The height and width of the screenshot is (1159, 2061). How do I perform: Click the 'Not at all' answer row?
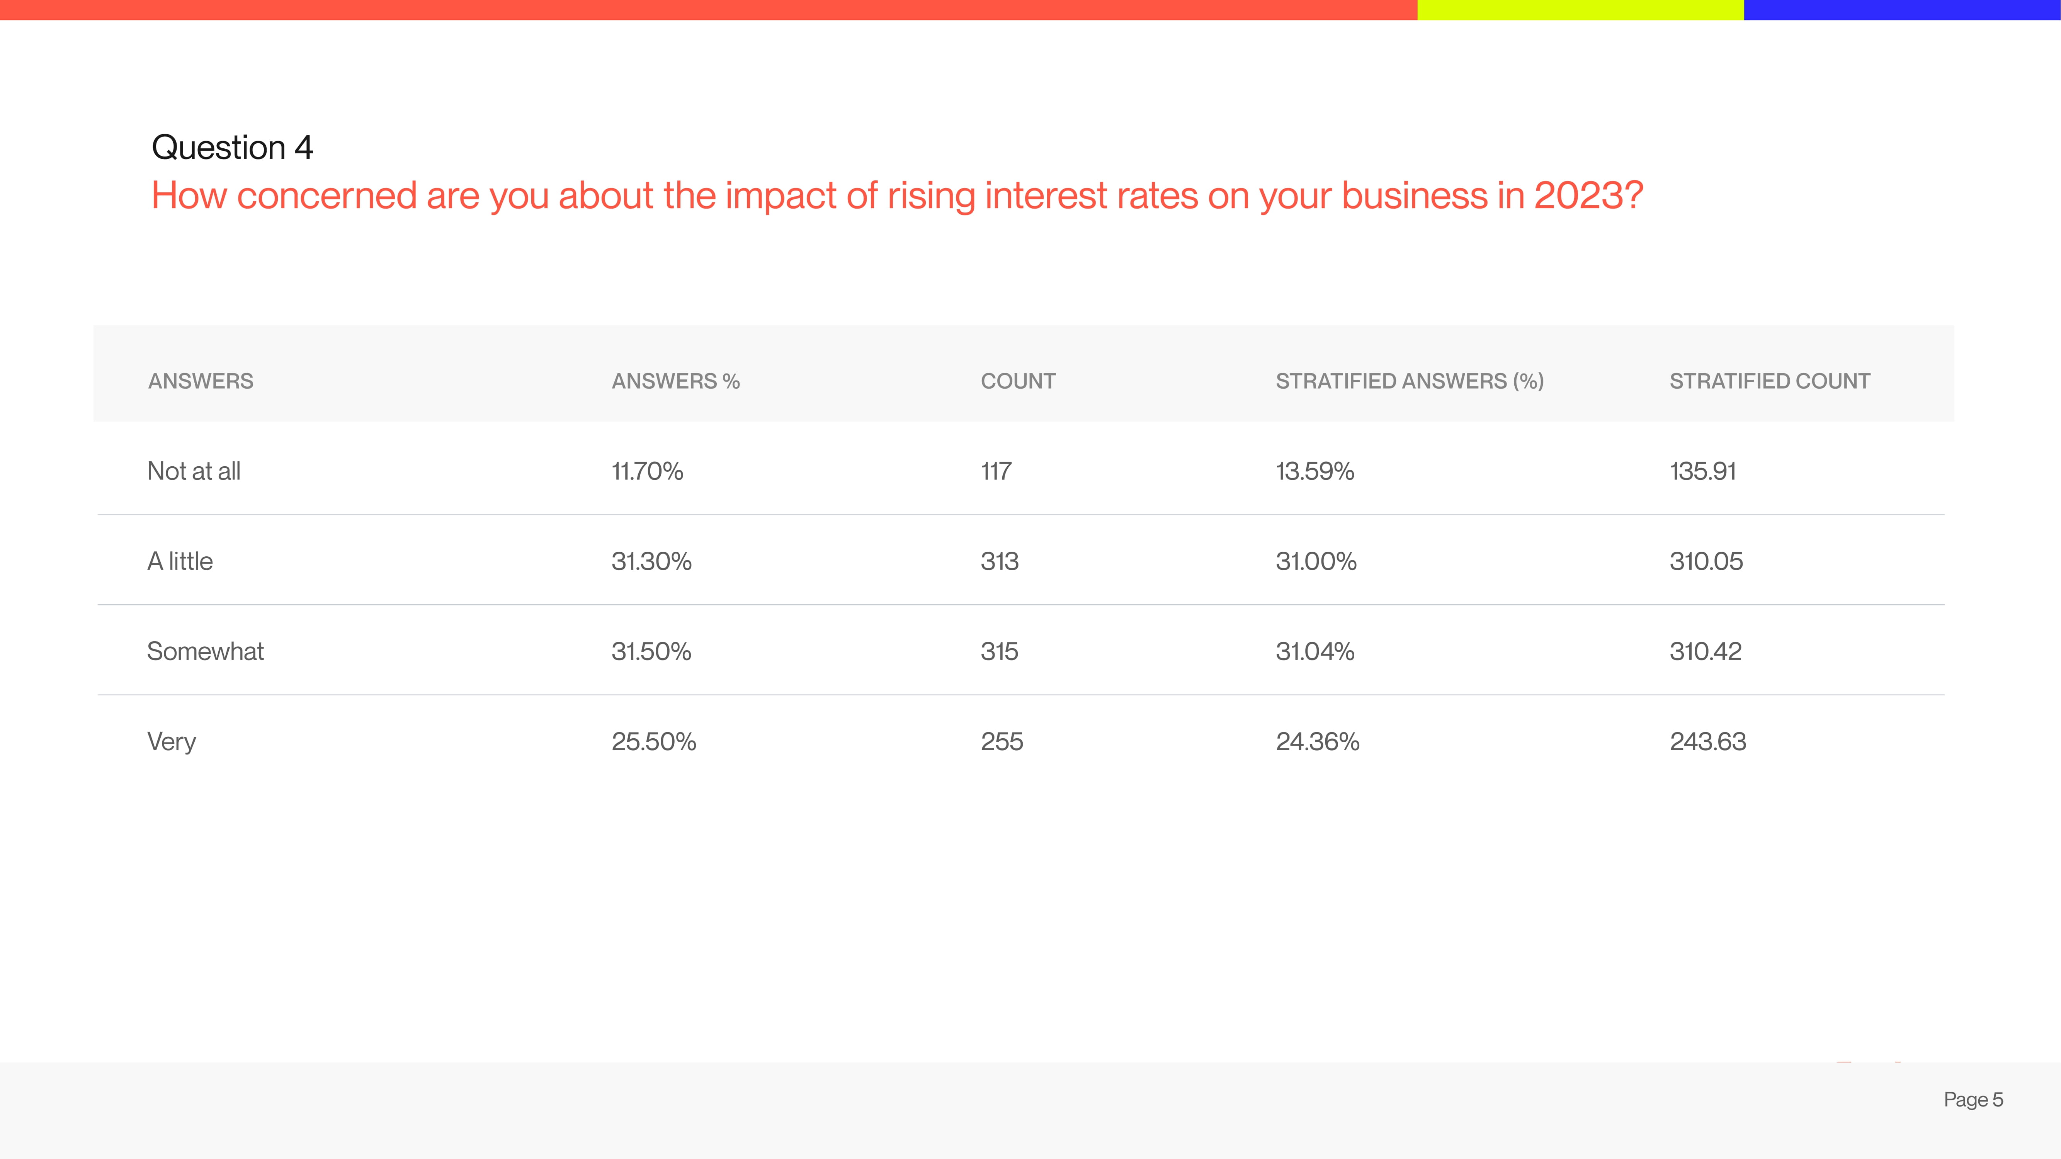[x=1022, y=470]
